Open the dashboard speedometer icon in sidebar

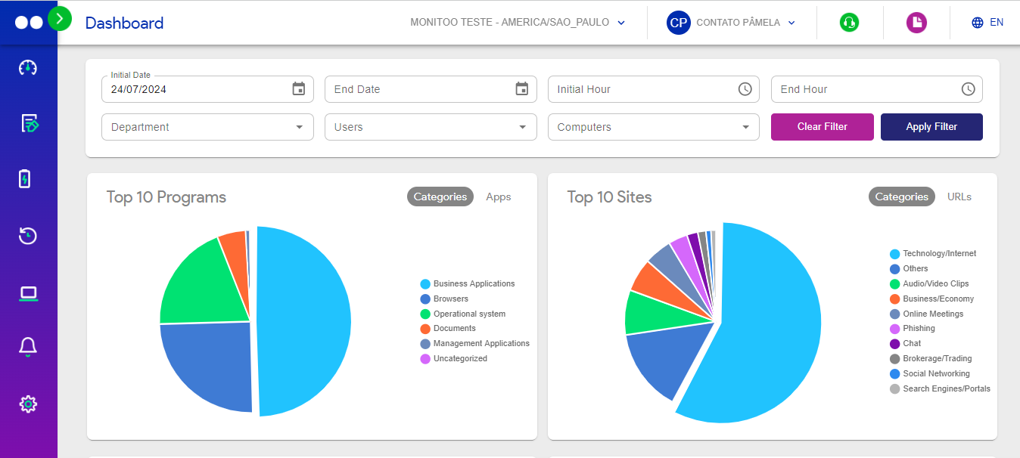28,67
